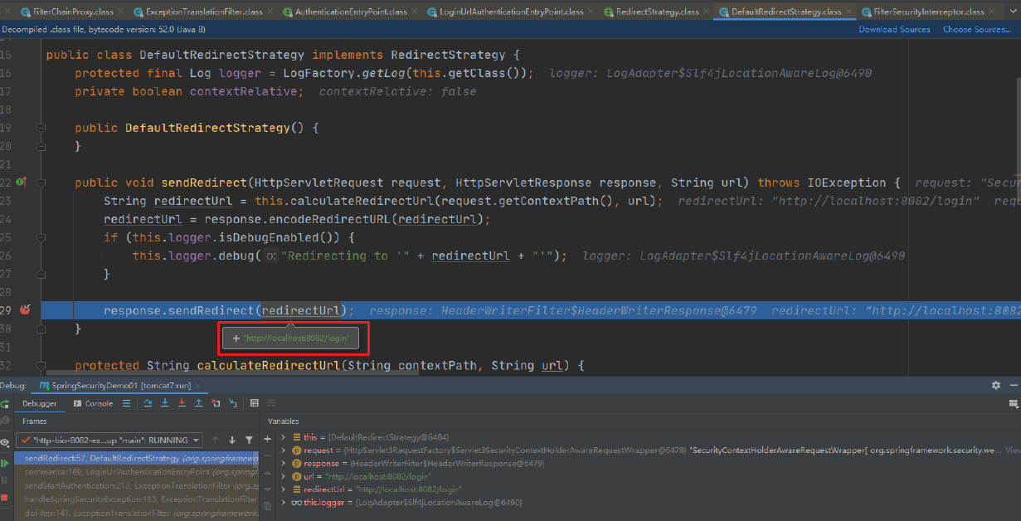Expand the 'redirectUrl' variable node
Image resolution: width=1021 pixels, height=521 pixels.
283,489
